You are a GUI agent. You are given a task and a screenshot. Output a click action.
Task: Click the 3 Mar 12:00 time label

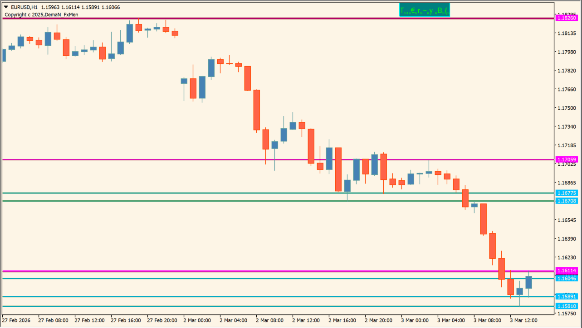(523, 320)
